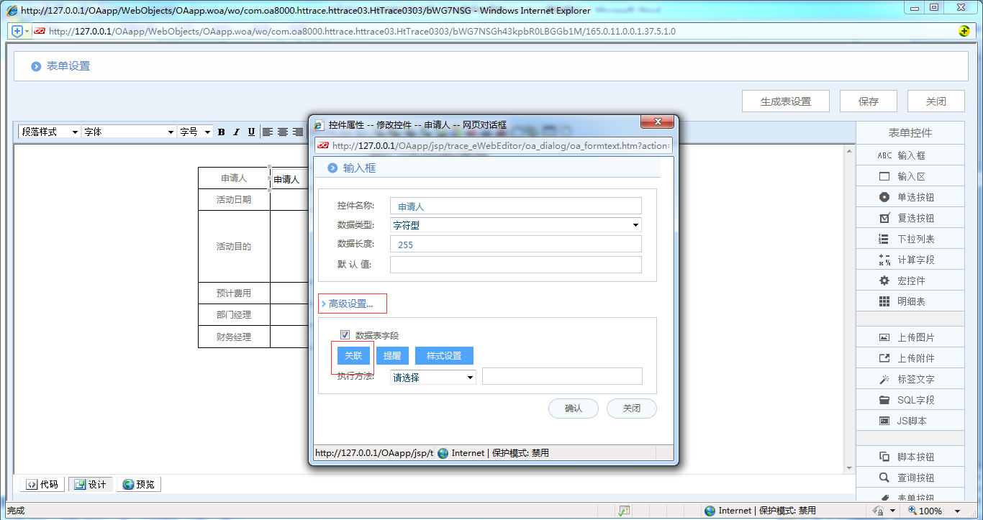Add 上传附件 attachment upload control
This screenshot has width=983, height=520.
[x=910, y=358]
